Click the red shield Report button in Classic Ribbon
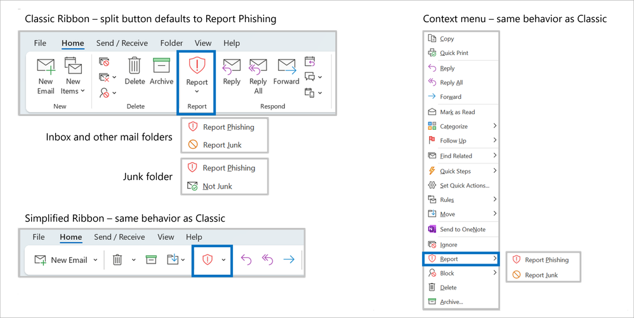Screen dimensions: 634x318 (x=197, y=71)
